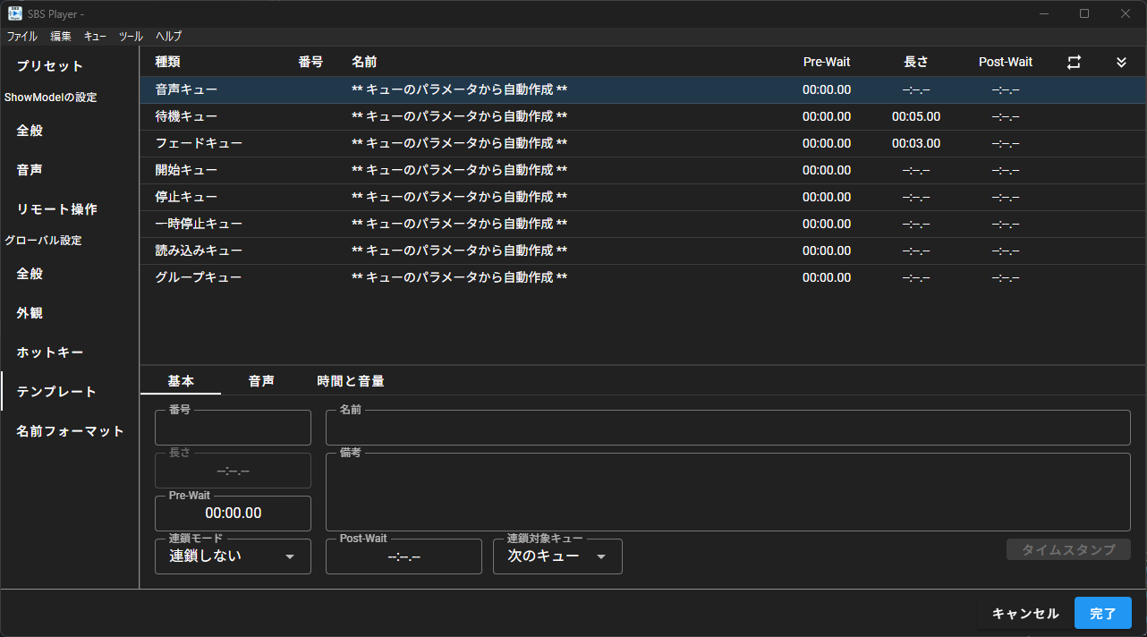Open the キュー menu
This screenshot has height=637, width=1147.
94,36
